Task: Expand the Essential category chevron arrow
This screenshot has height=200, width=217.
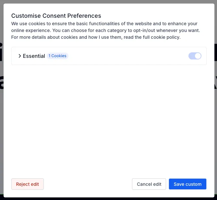Action: pyautogui.click(x=20, y=56)
